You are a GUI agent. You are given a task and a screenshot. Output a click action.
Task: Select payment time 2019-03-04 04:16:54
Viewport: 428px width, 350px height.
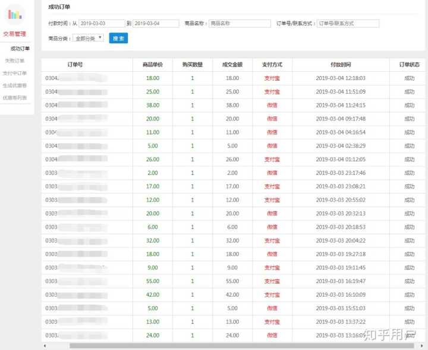point(341,132)
